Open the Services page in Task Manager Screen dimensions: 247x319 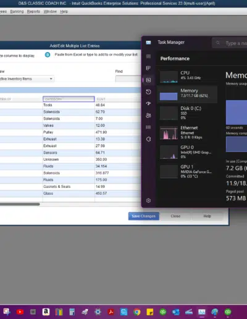148,139
